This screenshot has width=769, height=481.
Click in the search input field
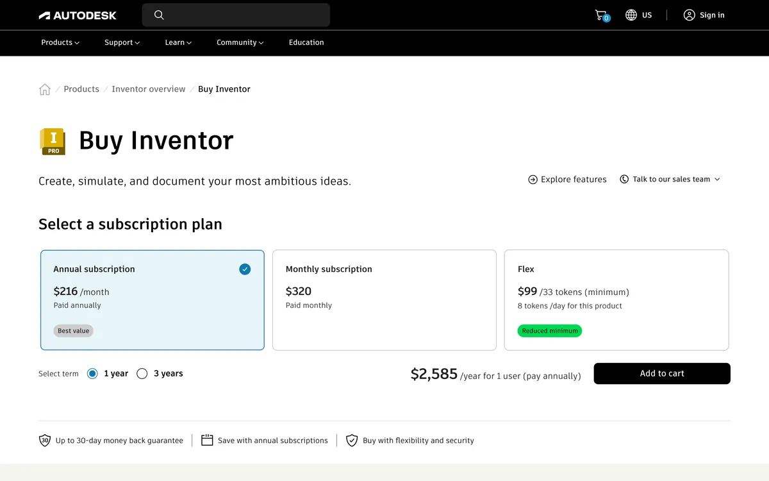pyautogui.click(x=236, y=15)
